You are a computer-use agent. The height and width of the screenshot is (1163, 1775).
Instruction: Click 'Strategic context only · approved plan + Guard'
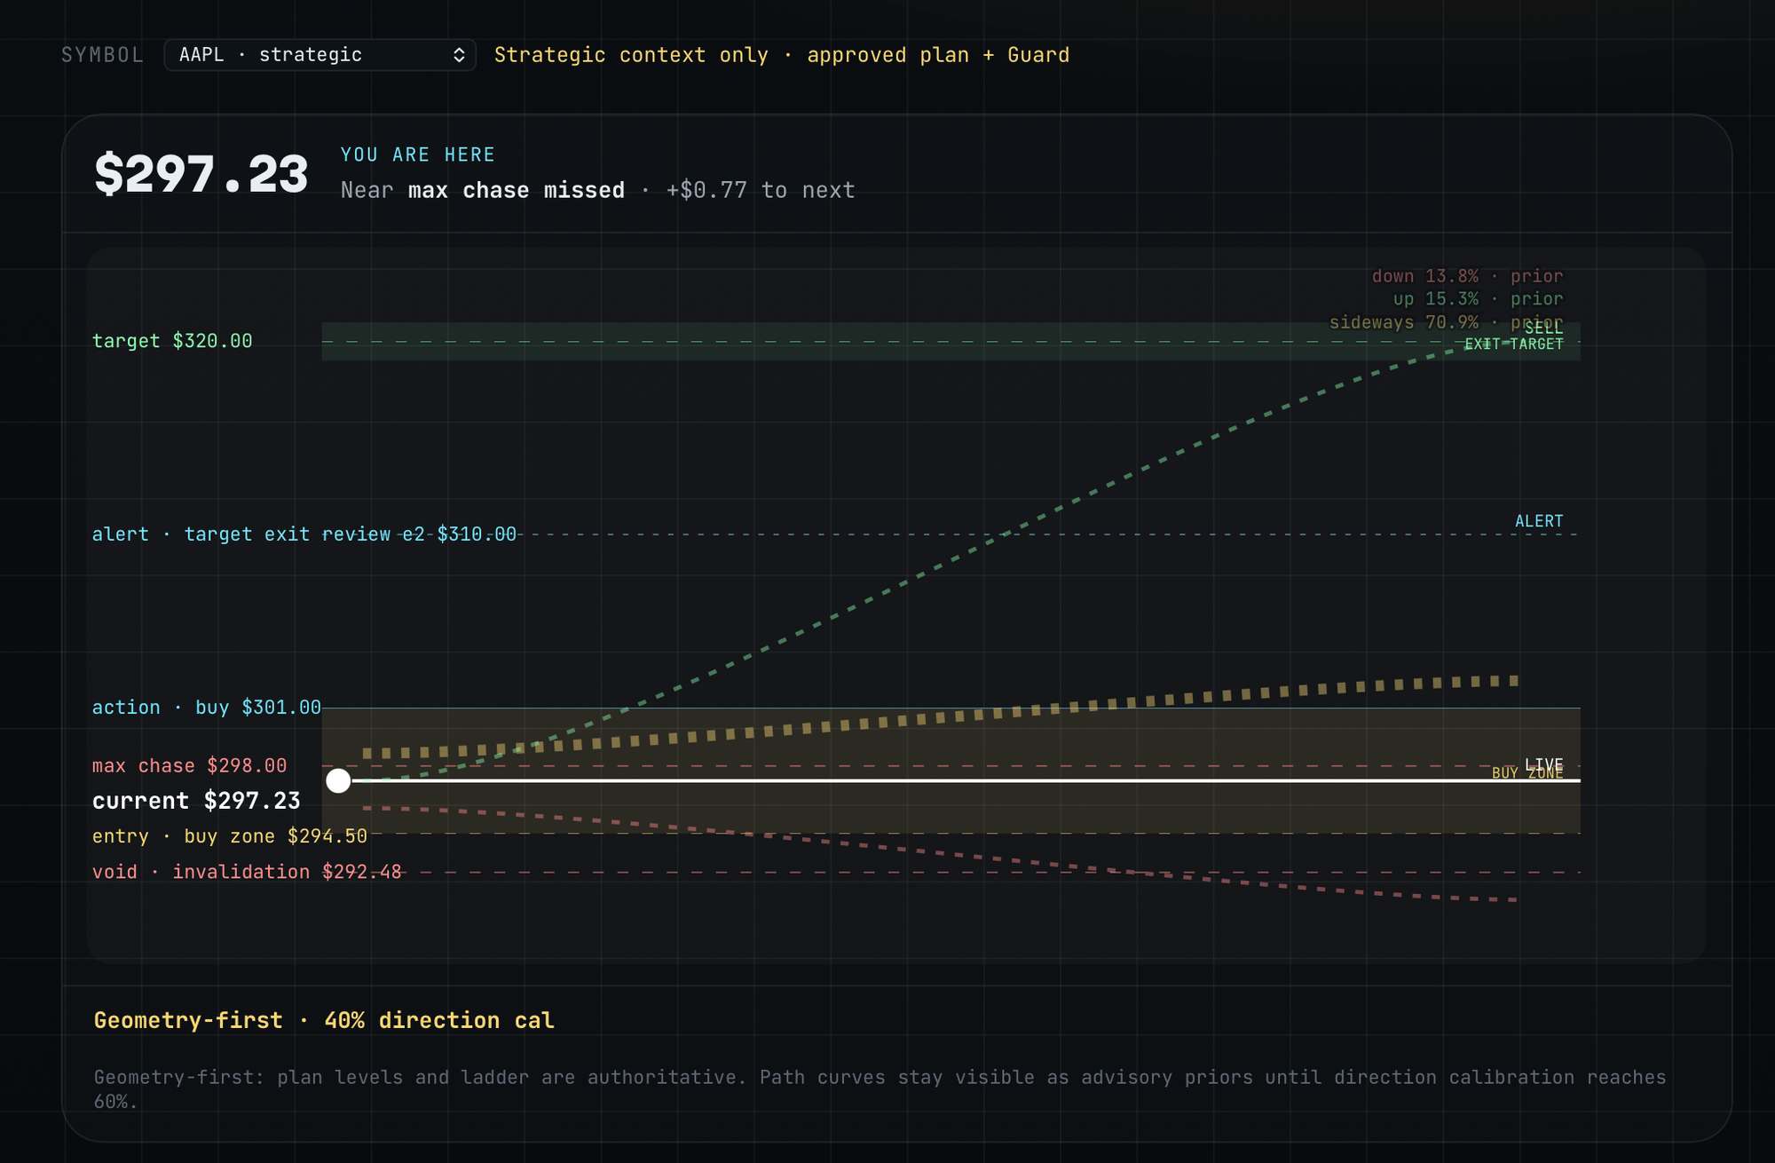click(781, 55)
